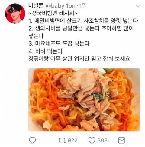The width and height of the screenshot is (145, 147).
Task: Click the reply speech bubble icon
Action: click(x=32, y=140)
